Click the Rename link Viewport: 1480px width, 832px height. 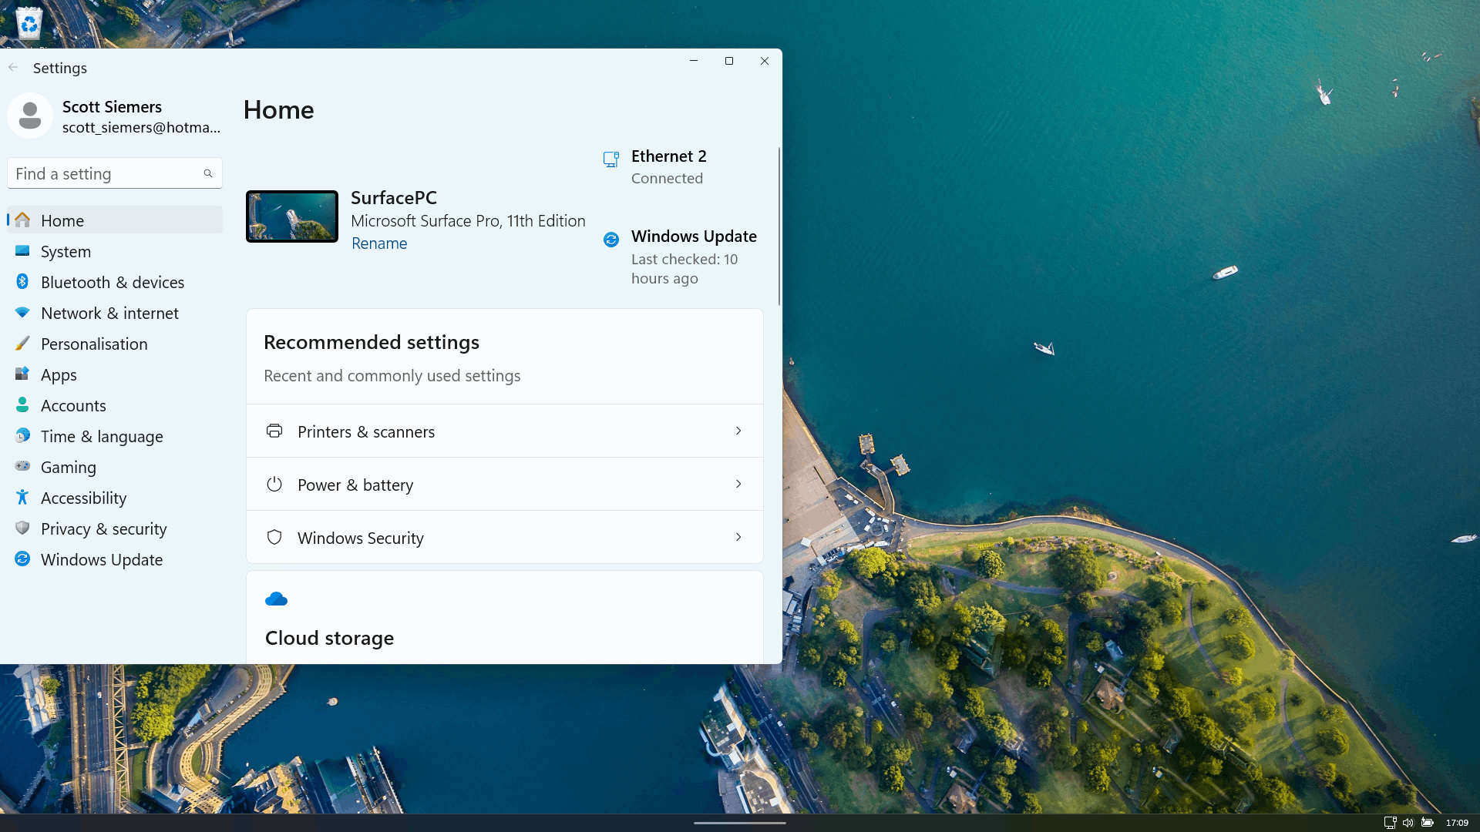(379, 243)
